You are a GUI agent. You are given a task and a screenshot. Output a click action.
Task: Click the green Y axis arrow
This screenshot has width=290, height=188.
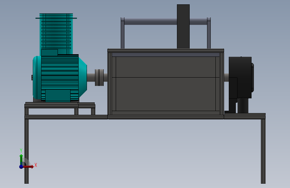pyautogui.click(x=21, y=159)
